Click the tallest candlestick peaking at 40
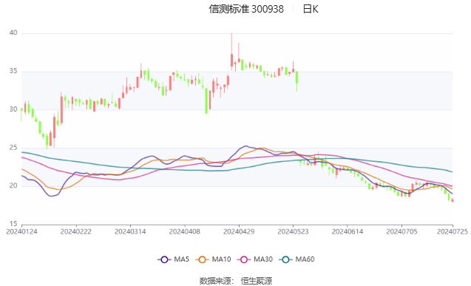Screen dimensions: 471x286 (231, 52)
